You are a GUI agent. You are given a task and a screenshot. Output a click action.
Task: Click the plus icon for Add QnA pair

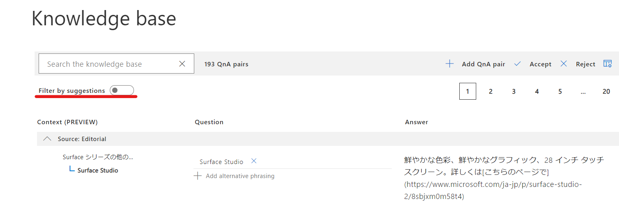(450, 64)
